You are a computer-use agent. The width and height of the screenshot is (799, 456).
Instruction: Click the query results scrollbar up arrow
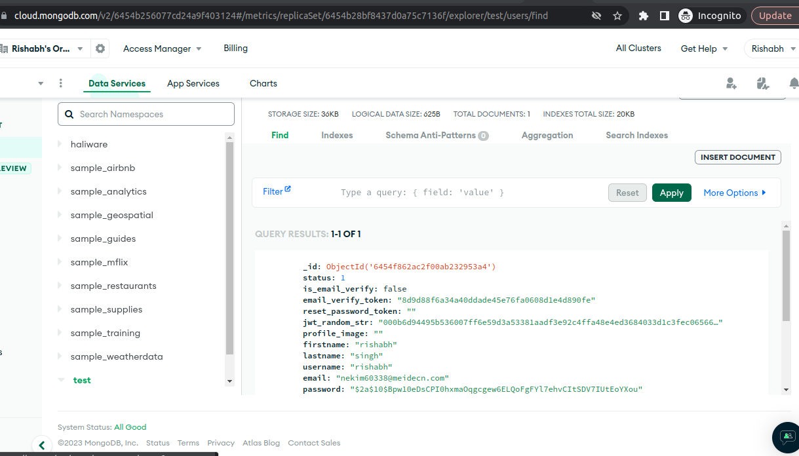click(x=787, y=225)
